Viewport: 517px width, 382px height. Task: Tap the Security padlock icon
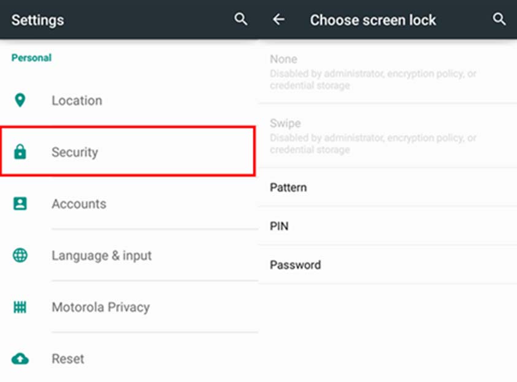click(x=20, y=152)
